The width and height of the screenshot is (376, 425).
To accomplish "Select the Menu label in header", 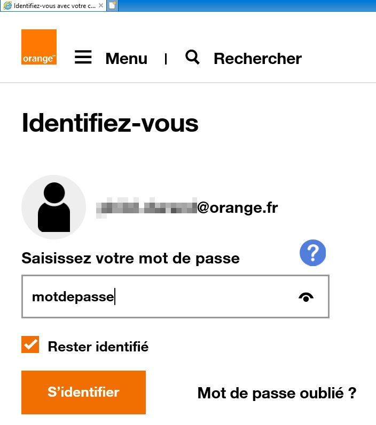I will [126, 59].
